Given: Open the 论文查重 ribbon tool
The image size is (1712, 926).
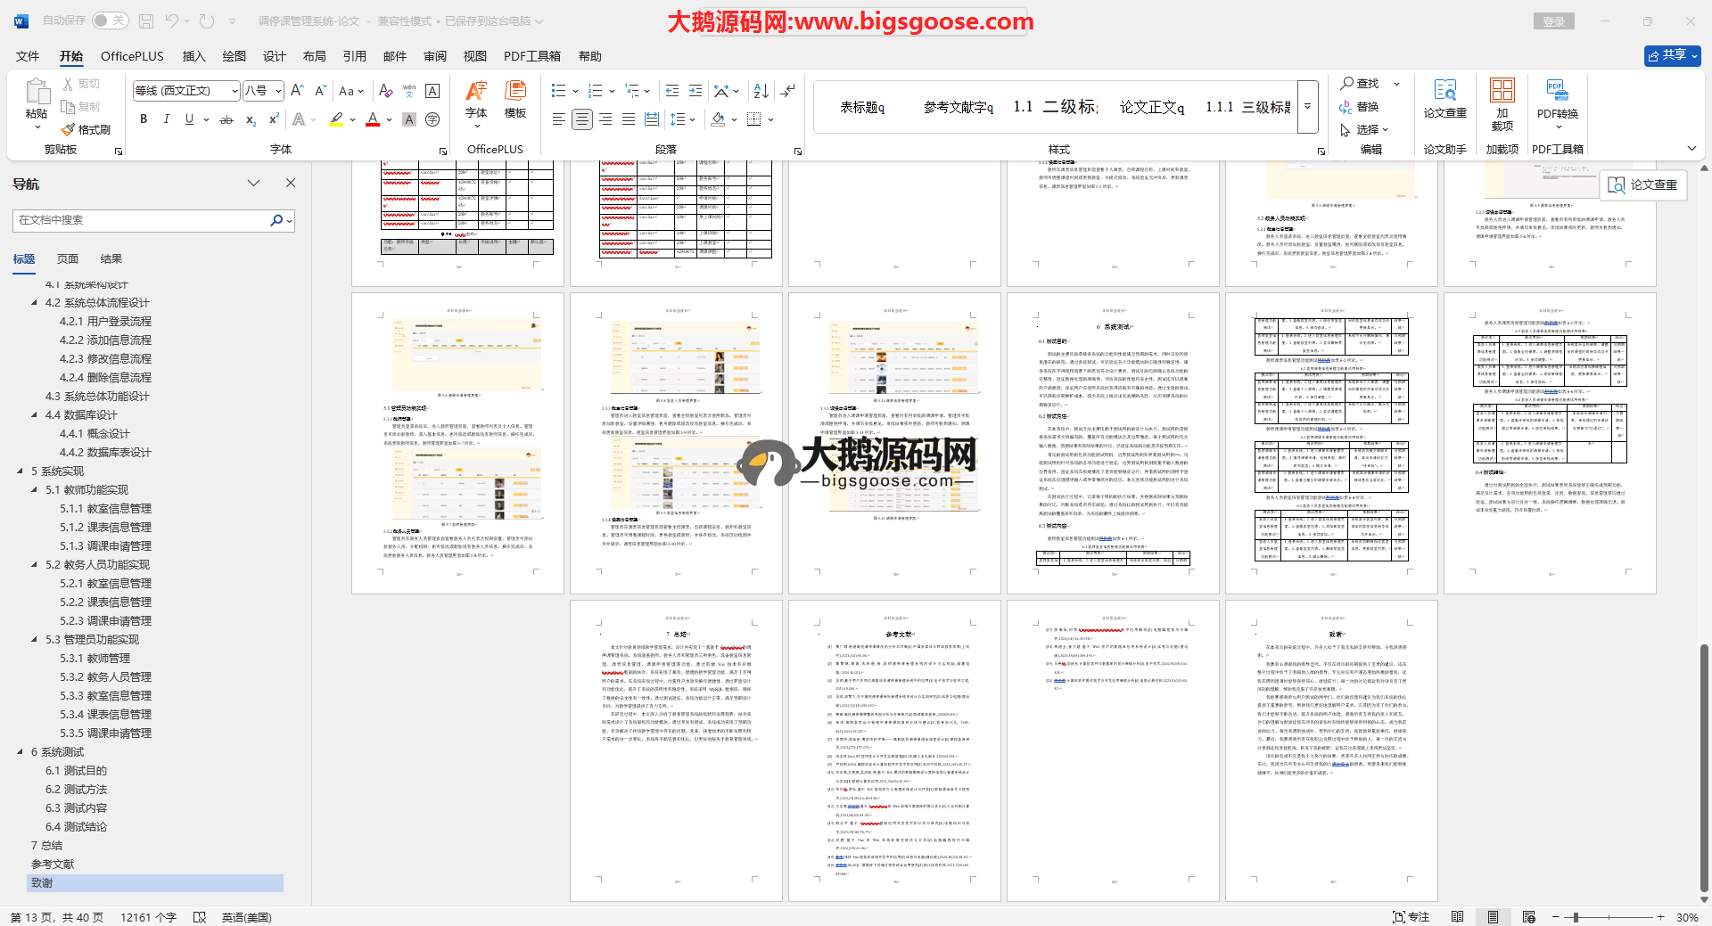Looking at the screenshot, I should coord(1444,98).
